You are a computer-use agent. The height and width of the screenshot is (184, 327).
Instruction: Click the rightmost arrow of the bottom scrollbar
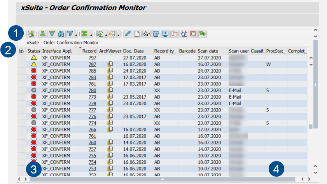coord(309,179)
